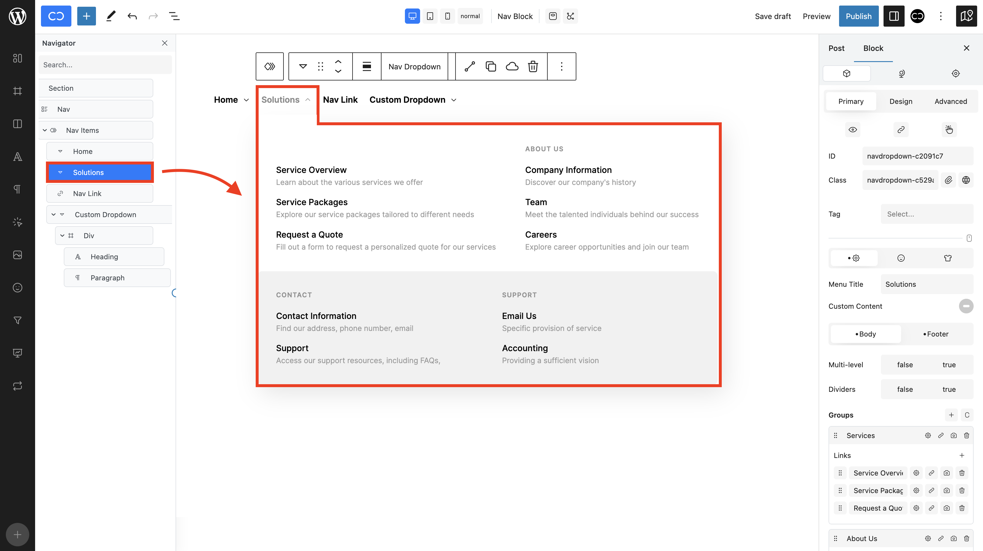983x551 pixels.
Task: Set Multi-level option to true
Action: point(949,364)
